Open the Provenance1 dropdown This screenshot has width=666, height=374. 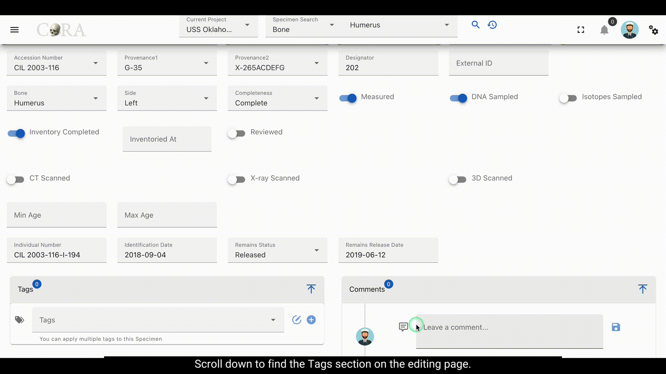[x=167, y=63]
